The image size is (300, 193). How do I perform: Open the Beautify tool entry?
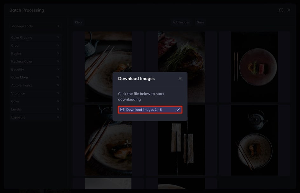[x=35, y=69]
